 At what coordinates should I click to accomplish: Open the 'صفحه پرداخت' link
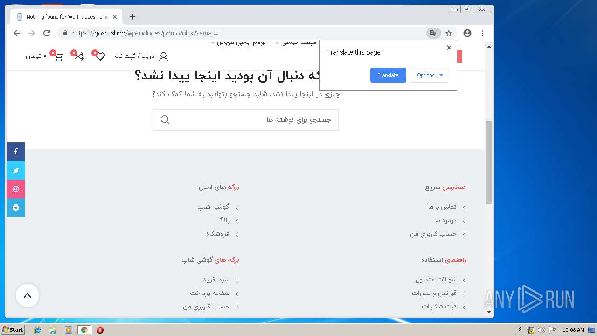(x=210, y=293)
